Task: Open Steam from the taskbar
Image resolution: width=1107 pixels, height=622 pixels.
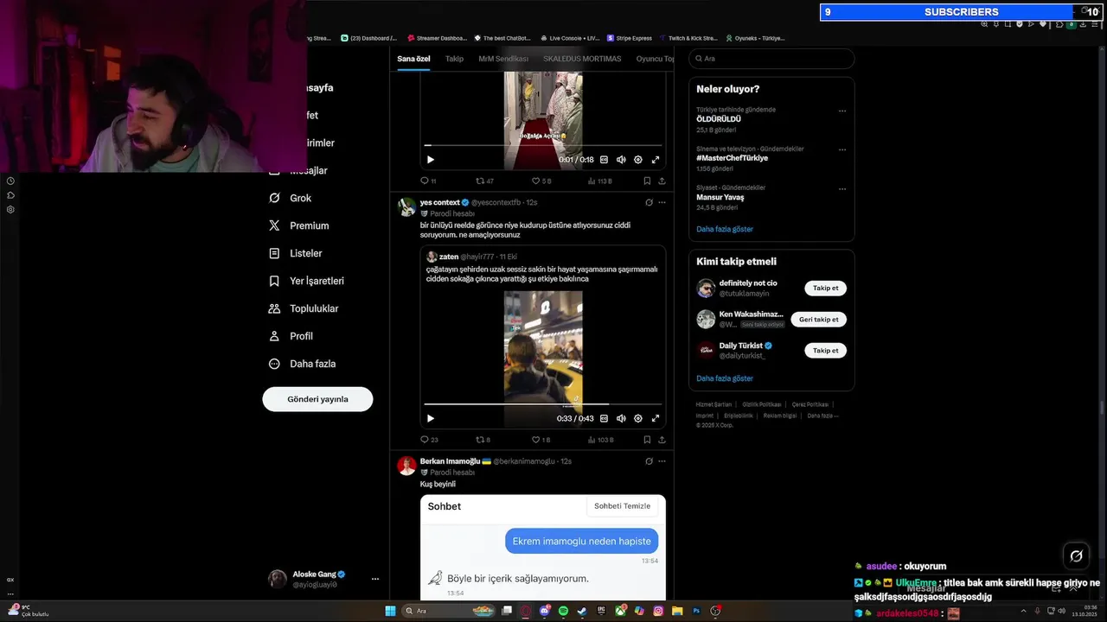Action: pos(582,611)
